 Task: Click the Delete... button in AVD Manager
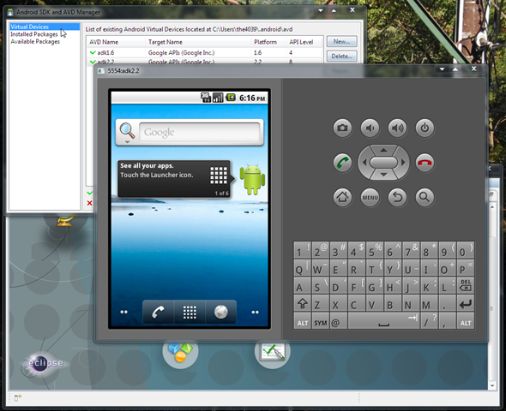point(341,56)
